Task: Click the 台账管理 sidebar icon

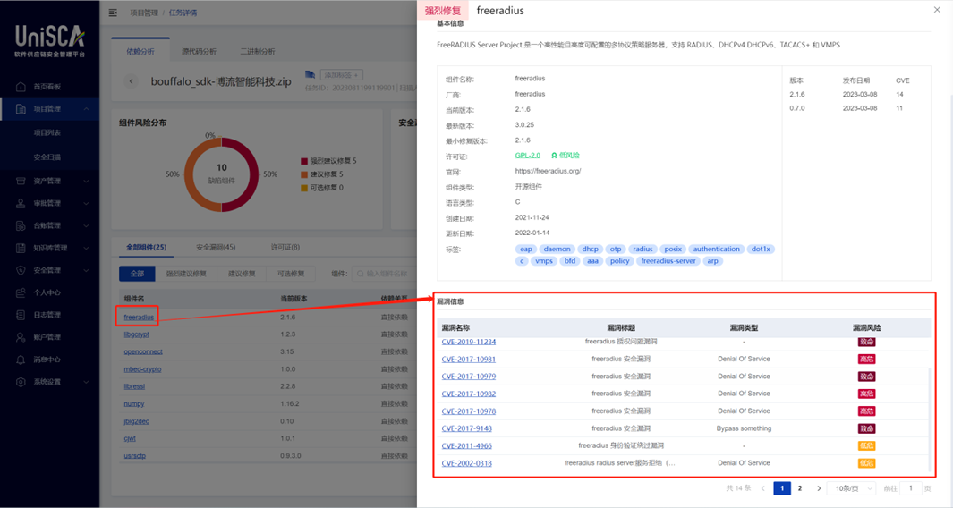Action: [x=21, y=225]
